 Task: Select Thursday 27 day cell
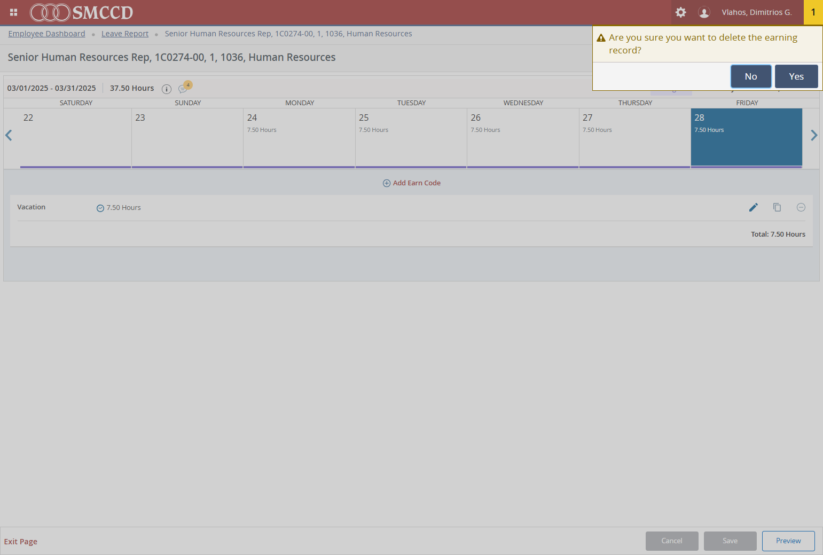pos(635,138)
